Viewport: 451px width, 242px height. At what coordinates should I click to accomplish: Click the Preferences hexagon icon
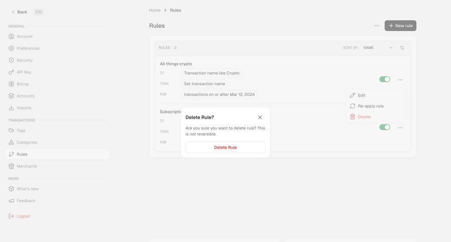pos(11,48)
